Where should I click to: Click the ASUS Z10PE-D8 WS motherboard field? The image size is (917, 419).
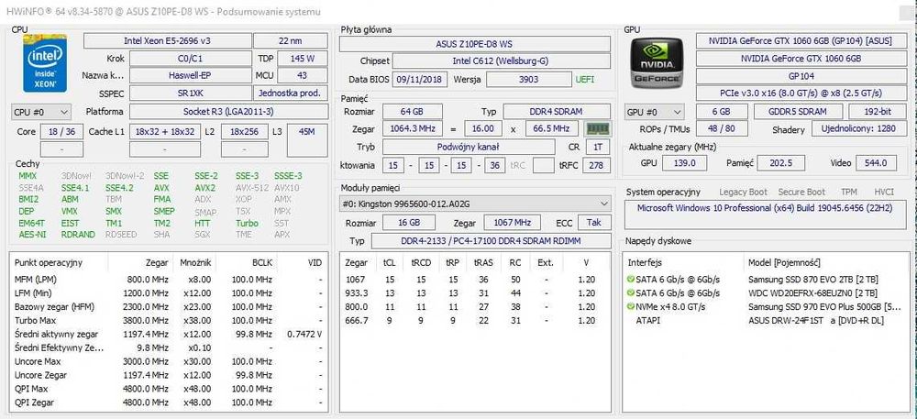(x=475, y=44)
